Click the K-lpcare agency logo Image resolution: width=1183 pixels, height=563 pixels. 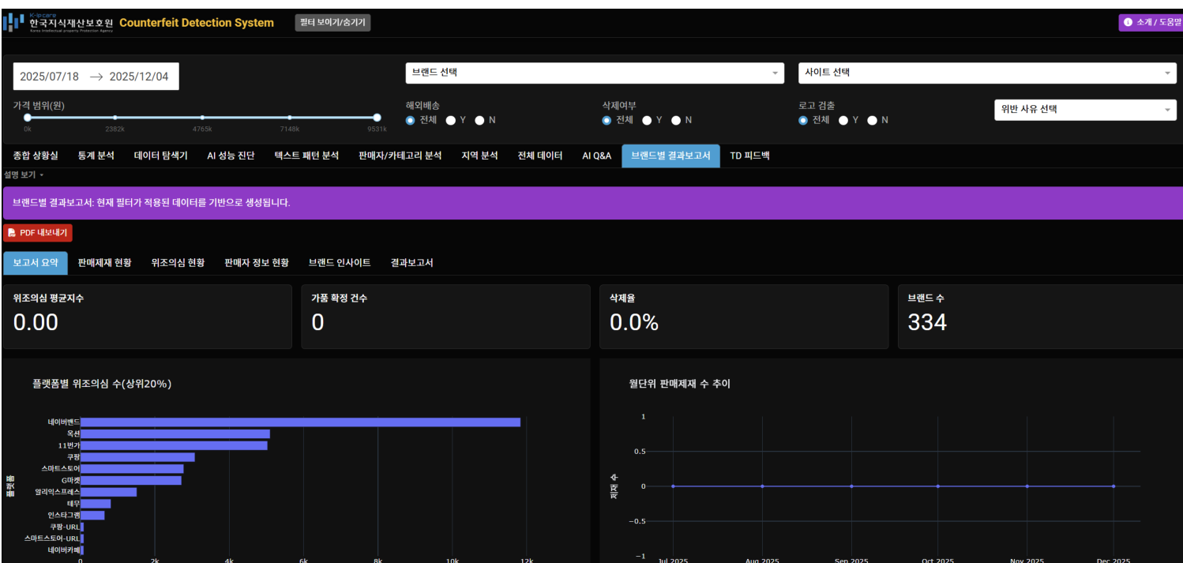[12, 22]
